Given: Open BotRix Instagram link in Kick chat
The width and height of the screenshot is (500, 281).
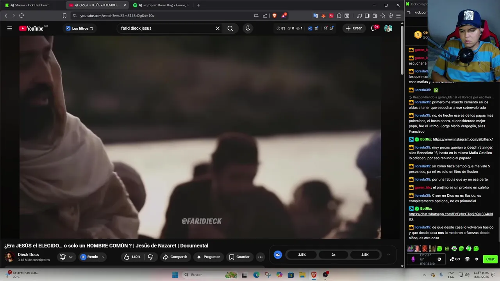Looking at the screenshot, I should 462,139.
